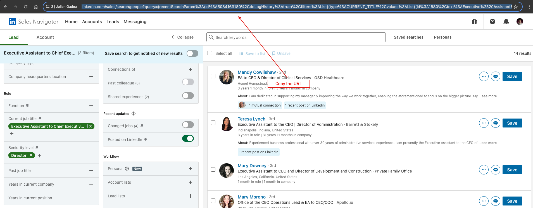Viewport: 533px width, 208px height.
Task: Message Teresa Lynch via chat icon
Action: point(495,123)
